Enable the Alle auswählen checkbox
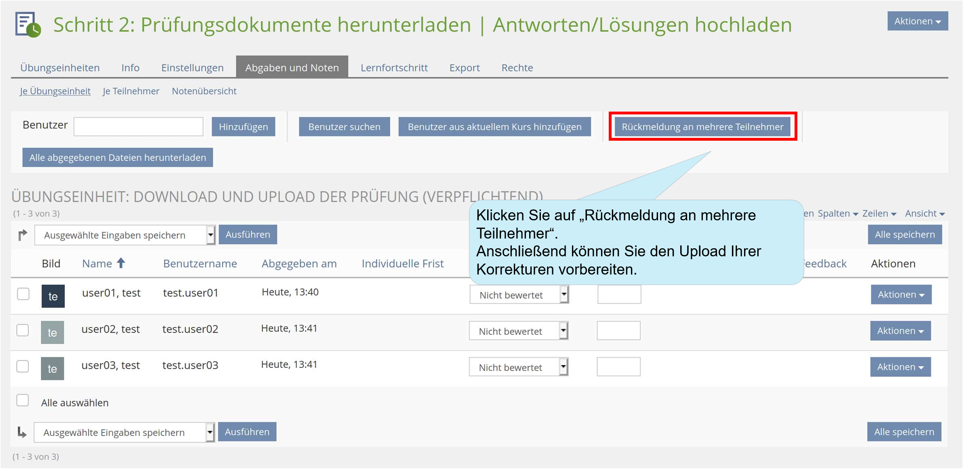This screenshot has height=469, width=963. click(x=23, y=400)
